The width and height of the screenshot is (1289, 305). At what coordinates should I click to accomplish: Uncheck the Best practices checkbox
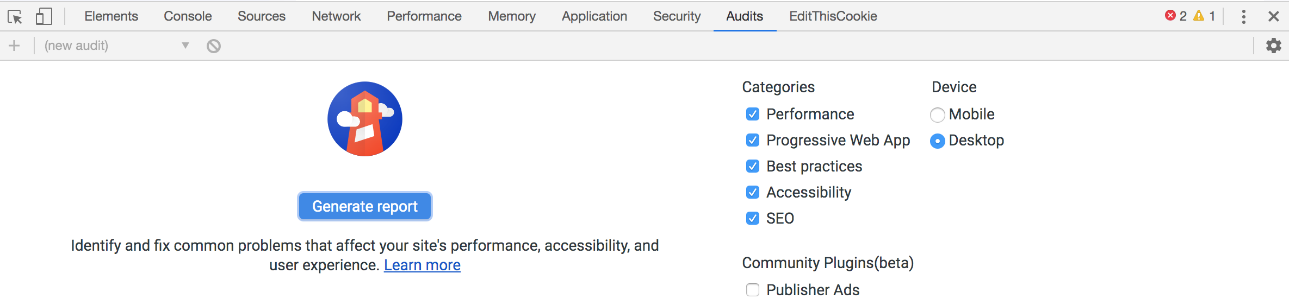pos(753,167)
